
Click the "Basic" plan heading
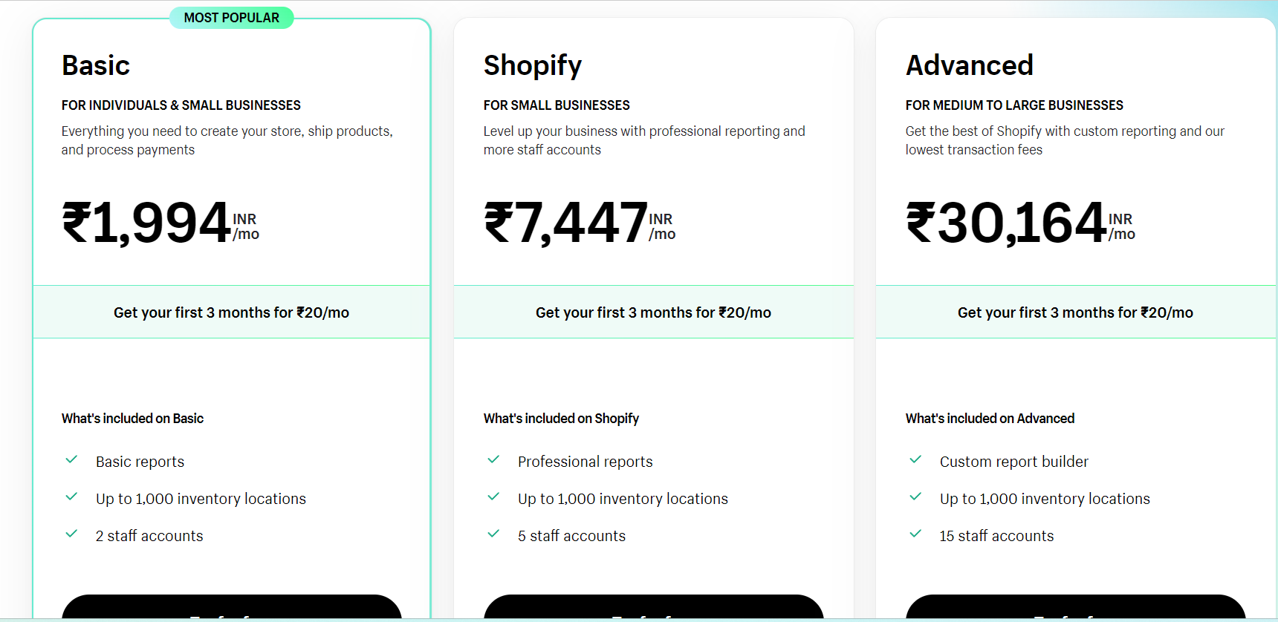tap(95, 65)
